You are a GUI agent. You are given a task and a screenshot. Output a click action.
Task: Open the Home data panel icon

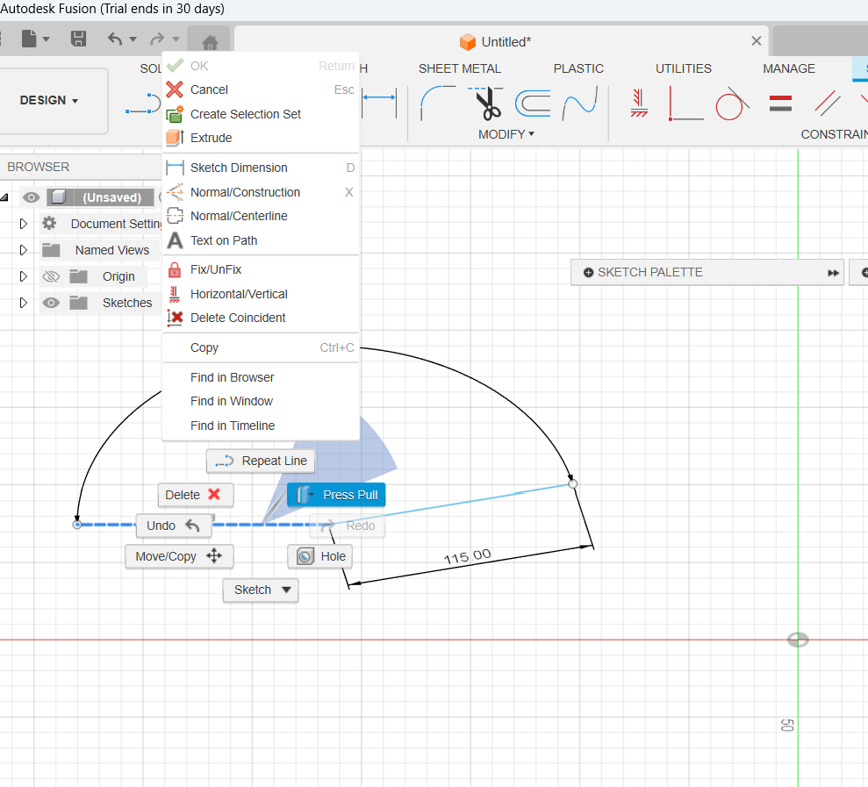pyautogui.click(x=210, y=41)
